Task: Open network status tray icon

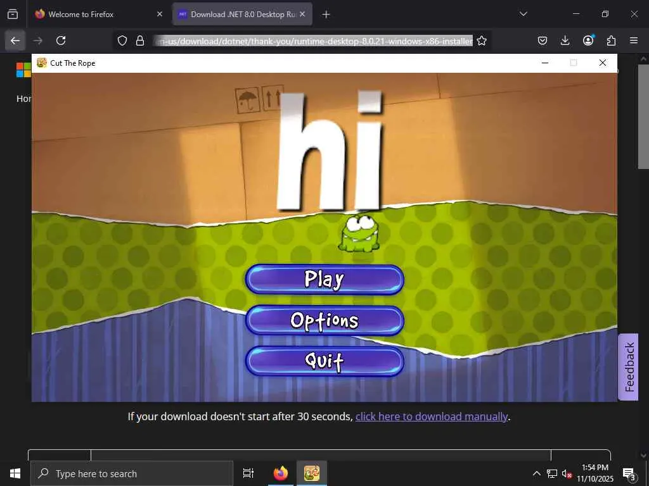Action: pyautogui.click(x=552, y=473)
